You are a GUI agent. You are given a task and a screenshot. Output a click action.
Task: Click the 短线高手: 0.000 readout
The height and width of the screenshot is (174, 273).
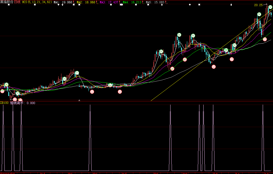(x=22, y=103)
